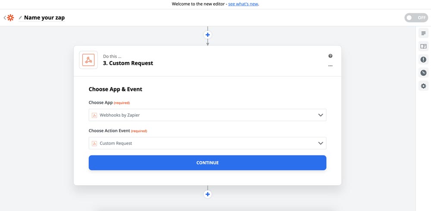Screen dimensions: 431x211
Task: Click the "Name your zap" title field
Action: (x=44, y=18)
